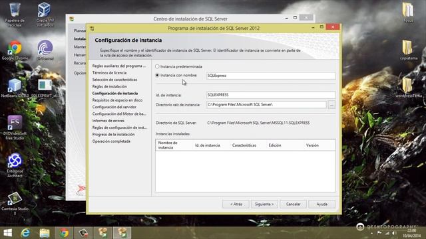426x239 pixels.
Task: Click the Id. de instancia input field
Action: tap(271, 95)
